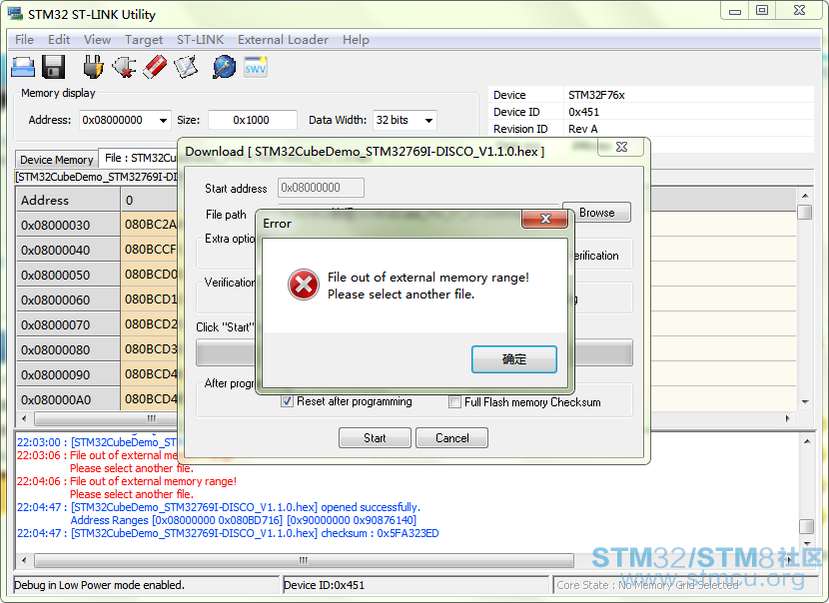Click the Address column header

click(x=68, y=200)
